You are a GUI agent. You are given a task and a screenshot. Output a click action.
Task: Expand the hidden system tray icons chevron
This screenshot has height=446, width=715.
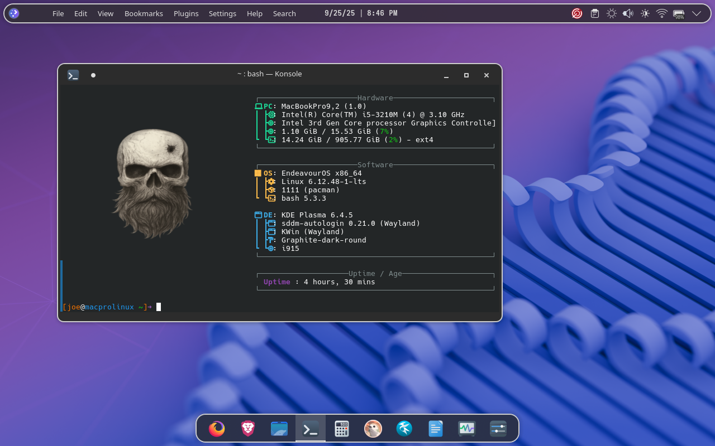tap(697, 13)
